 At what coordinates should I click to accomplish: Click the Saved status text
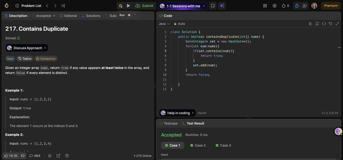click(202, 113)
